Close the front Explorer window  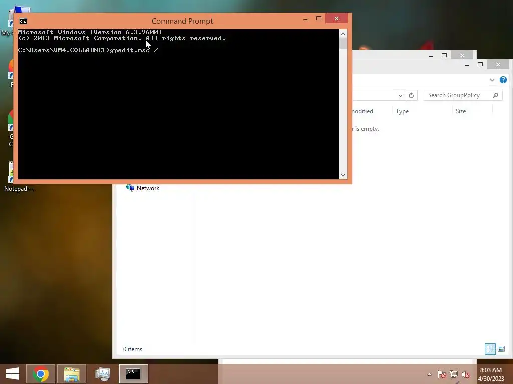498,64
